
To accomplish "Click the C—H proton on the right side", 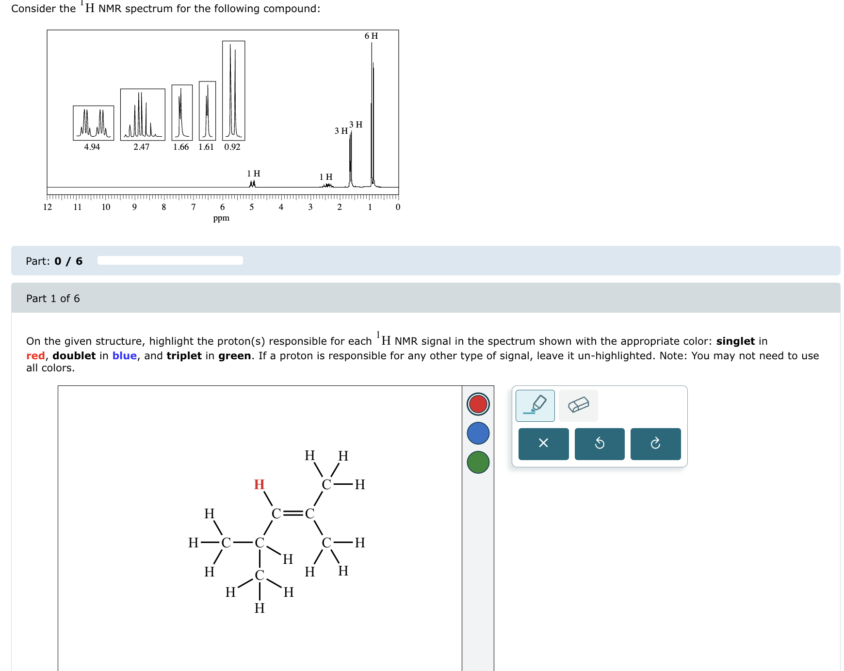I will (359, 542).
